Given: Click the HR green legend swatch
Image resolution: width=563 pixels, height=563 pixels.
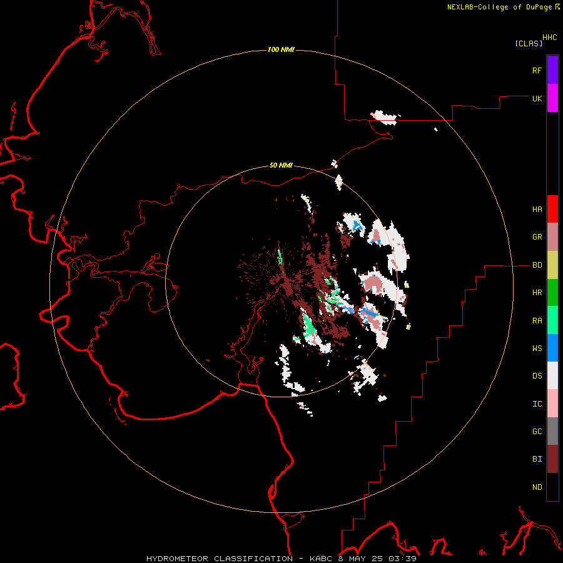Looking at the screenshot, I should [x=552, y=293].
